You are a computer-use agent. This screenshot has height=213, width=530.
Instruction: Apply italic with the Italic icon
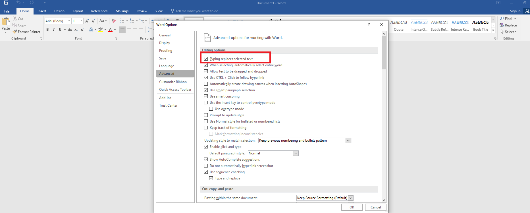pos(54,30)
